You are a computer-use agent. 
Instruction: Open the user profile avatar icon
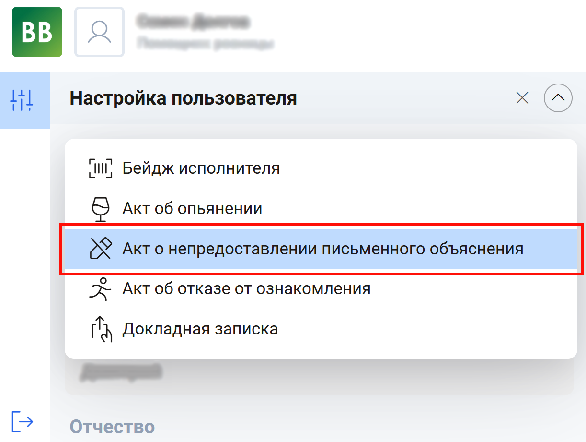[x=100, y=32]
